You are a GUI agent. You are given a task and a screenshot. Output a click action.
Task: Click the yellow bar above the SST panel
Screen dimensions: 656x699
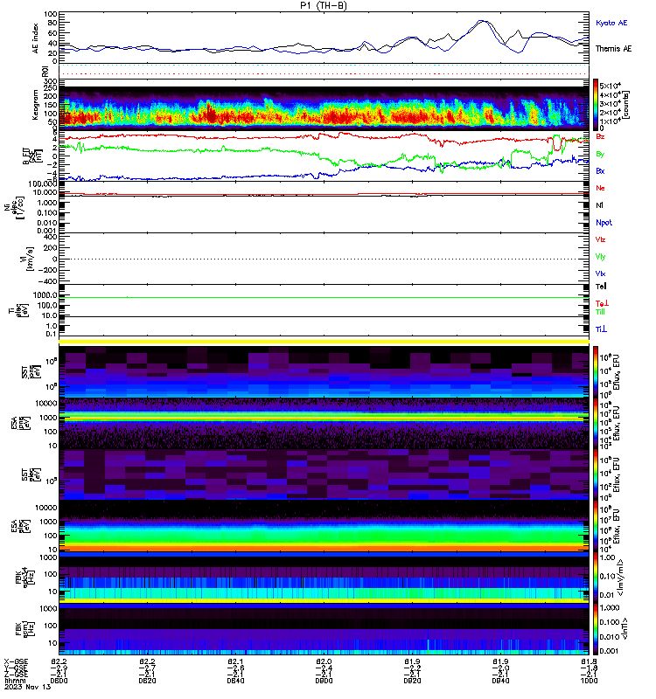coord(324,342)
